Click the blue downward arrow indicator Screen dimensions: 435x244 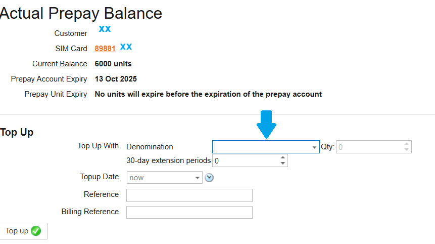266,124
